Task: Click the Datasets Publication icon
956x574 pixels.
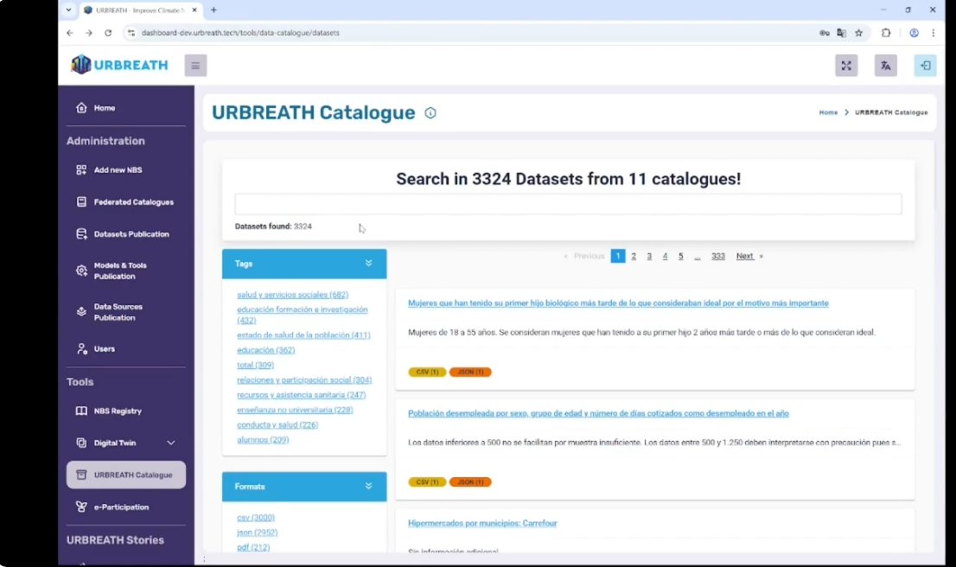Action: click(x=81, y=234)
